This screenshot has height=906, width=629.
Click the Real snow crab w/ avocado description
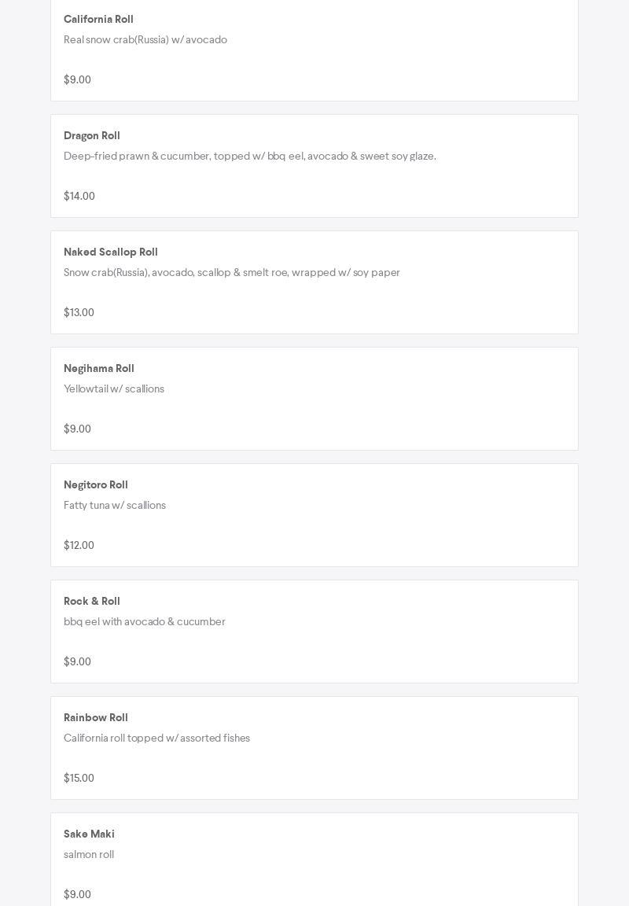[x=145, y=40]
